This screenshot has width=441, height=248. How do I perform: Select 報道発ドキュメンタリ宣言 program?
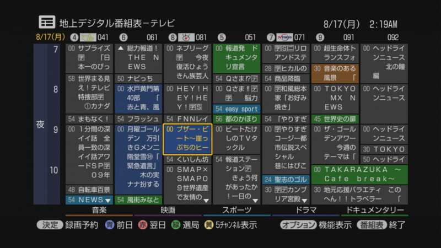(x=236, y=58)
